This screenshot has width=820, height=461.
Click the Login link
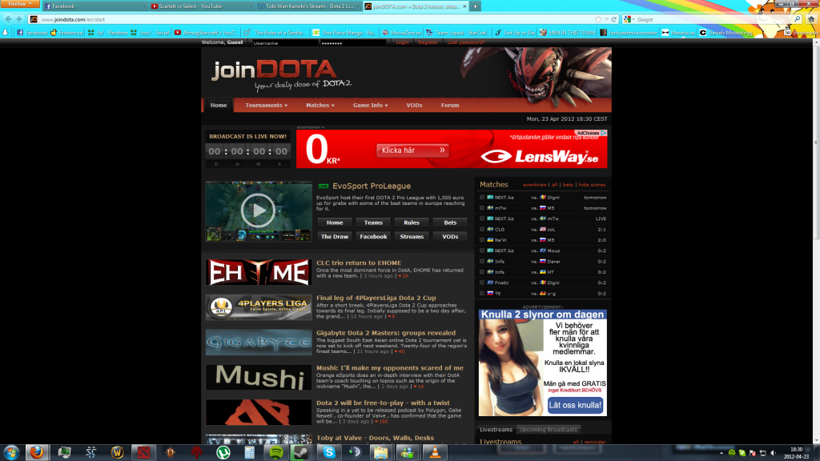coord(402,42)
